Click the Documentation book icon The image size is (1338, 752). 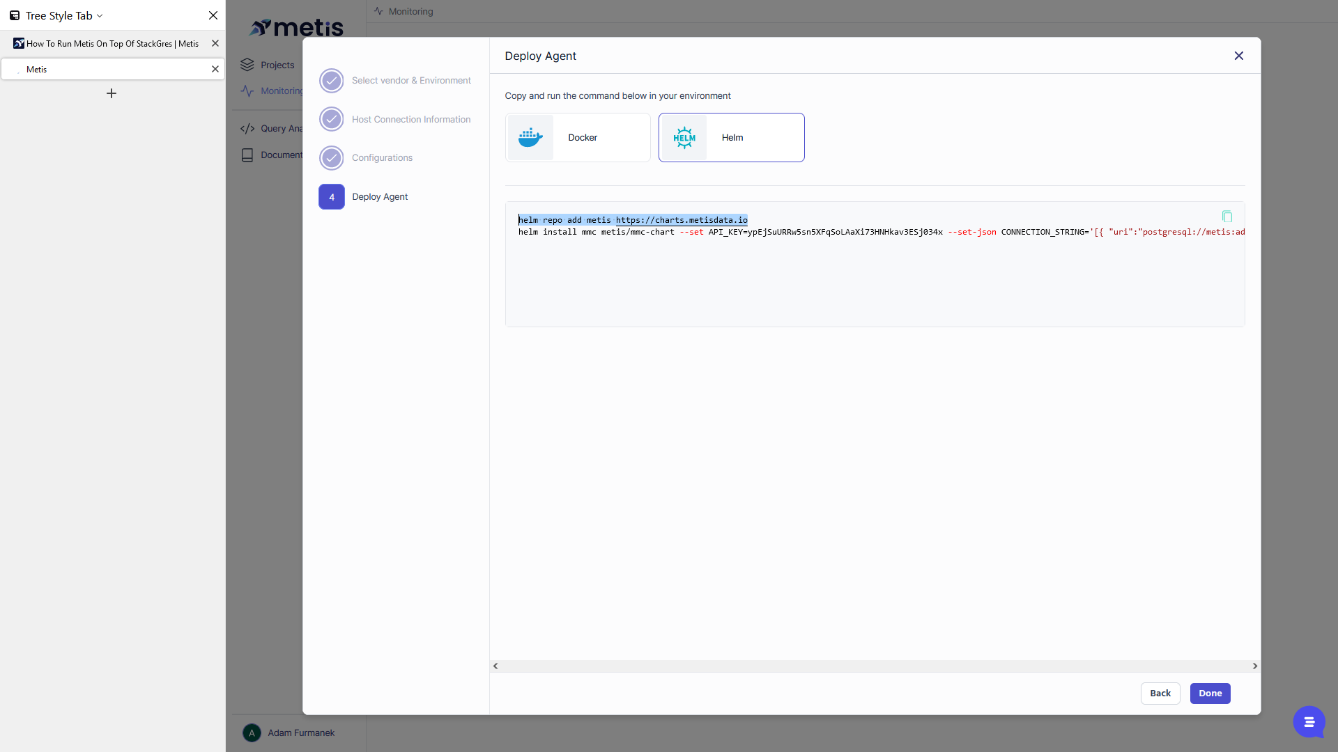click(247, 155)
